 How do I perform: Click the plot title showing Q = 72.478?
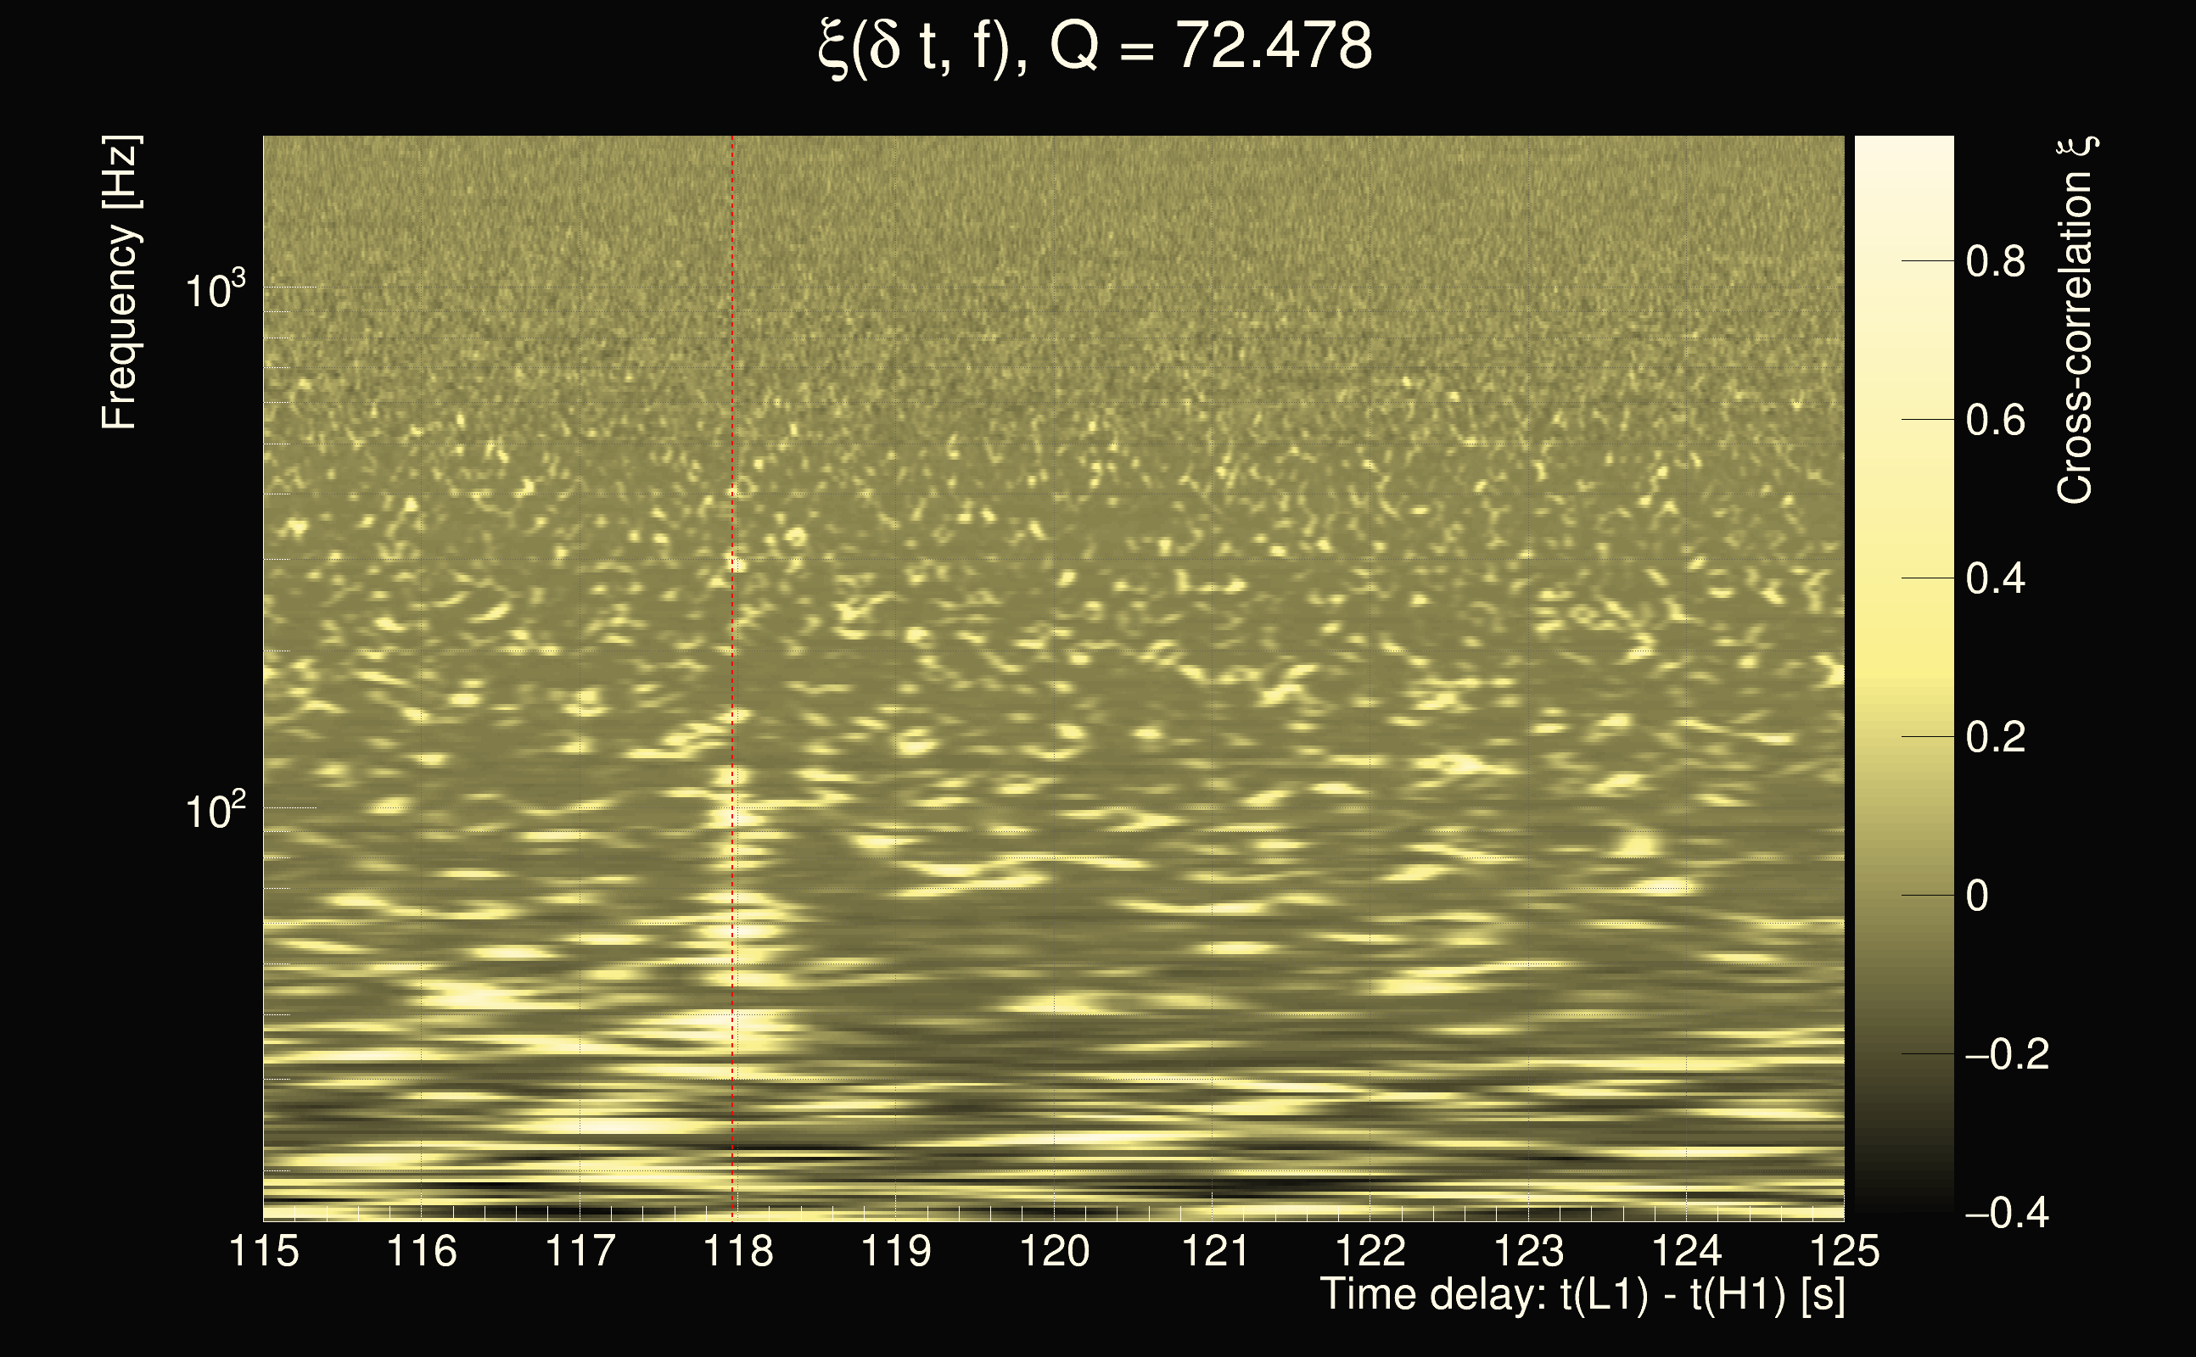coord(1095,47)
